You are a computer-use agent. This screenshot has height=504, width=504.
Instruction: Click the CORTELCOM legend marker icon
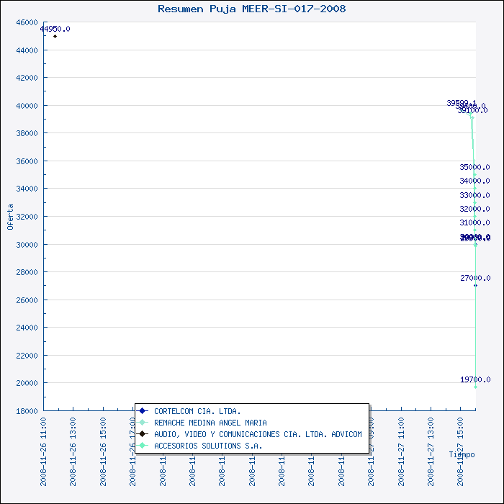click(x=143, y=411)
